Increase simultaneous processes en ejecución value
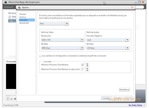149x108 pixels. (87, 69)
